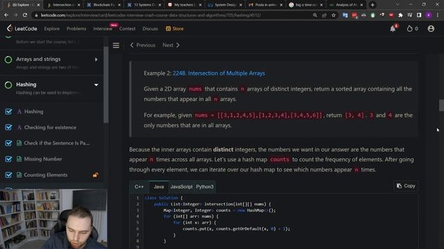This screenshot has height=249, width=444.
Task: Toggle the Counting Elements checkbox
Action: [8, 175]
